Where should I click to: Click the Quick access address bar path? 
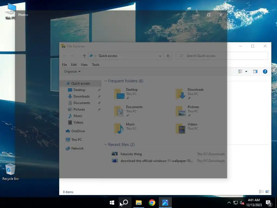click(x=108, y=56)
